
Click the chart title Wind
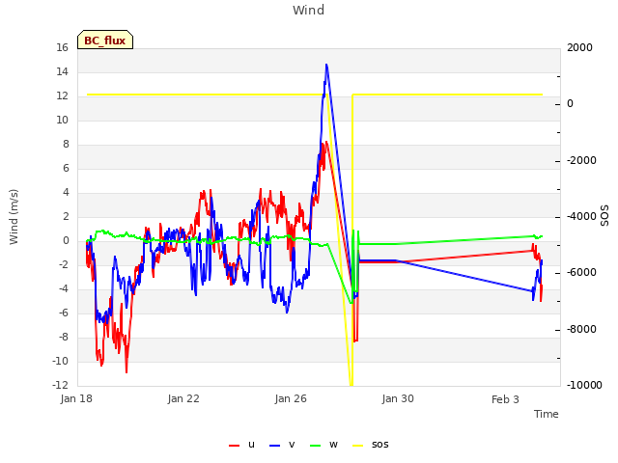(309, 10)
